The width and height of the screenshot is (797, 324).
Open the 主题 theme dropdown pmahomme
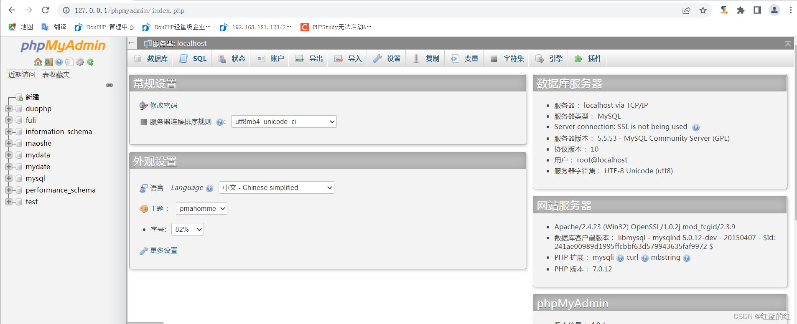click(x=201, y=208)
